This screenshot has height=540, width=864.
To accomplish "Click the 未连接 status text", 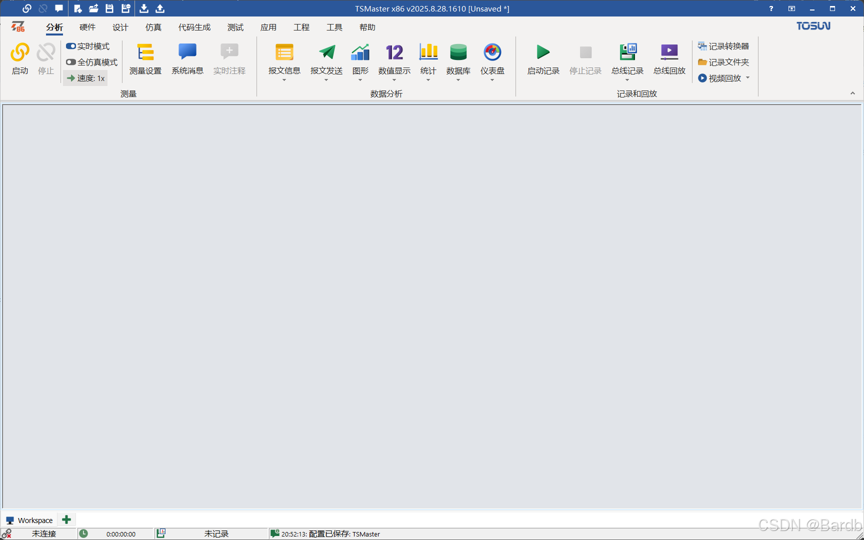I will click(44, 533).
